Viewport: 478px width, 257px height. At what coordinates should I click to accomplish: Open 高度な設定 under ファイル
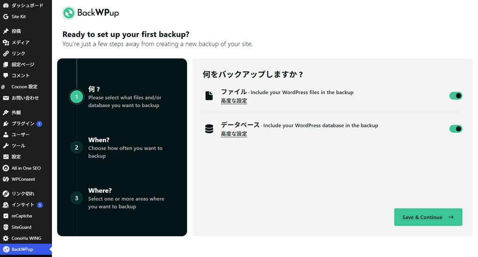[x=234, y=101]
